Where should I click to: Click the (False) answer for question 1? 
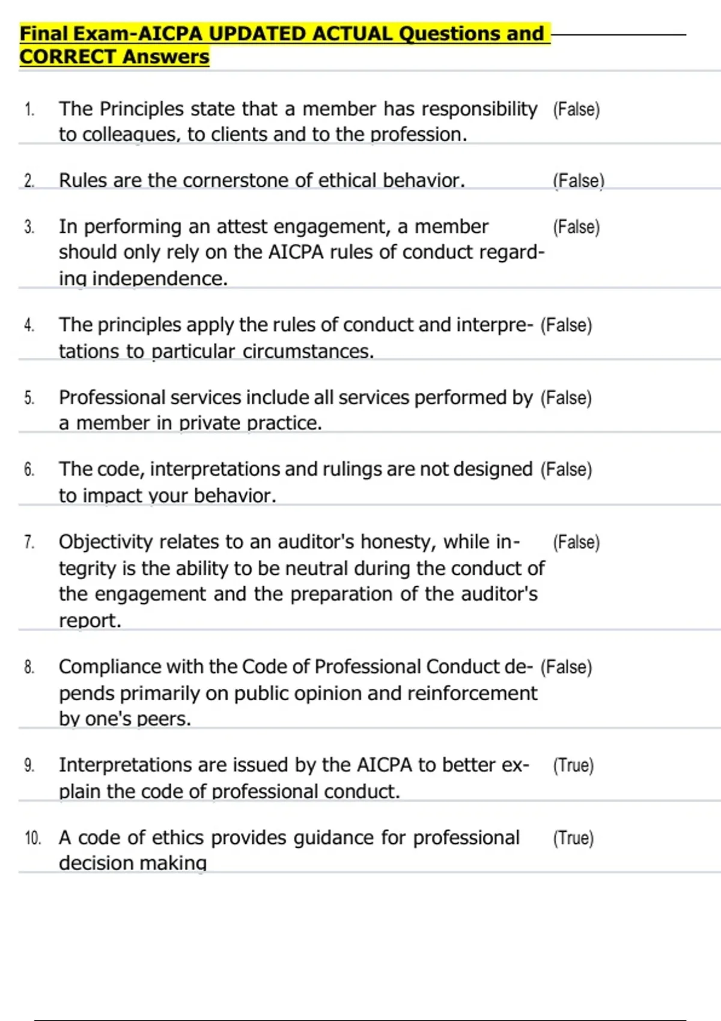pos(576,109)
